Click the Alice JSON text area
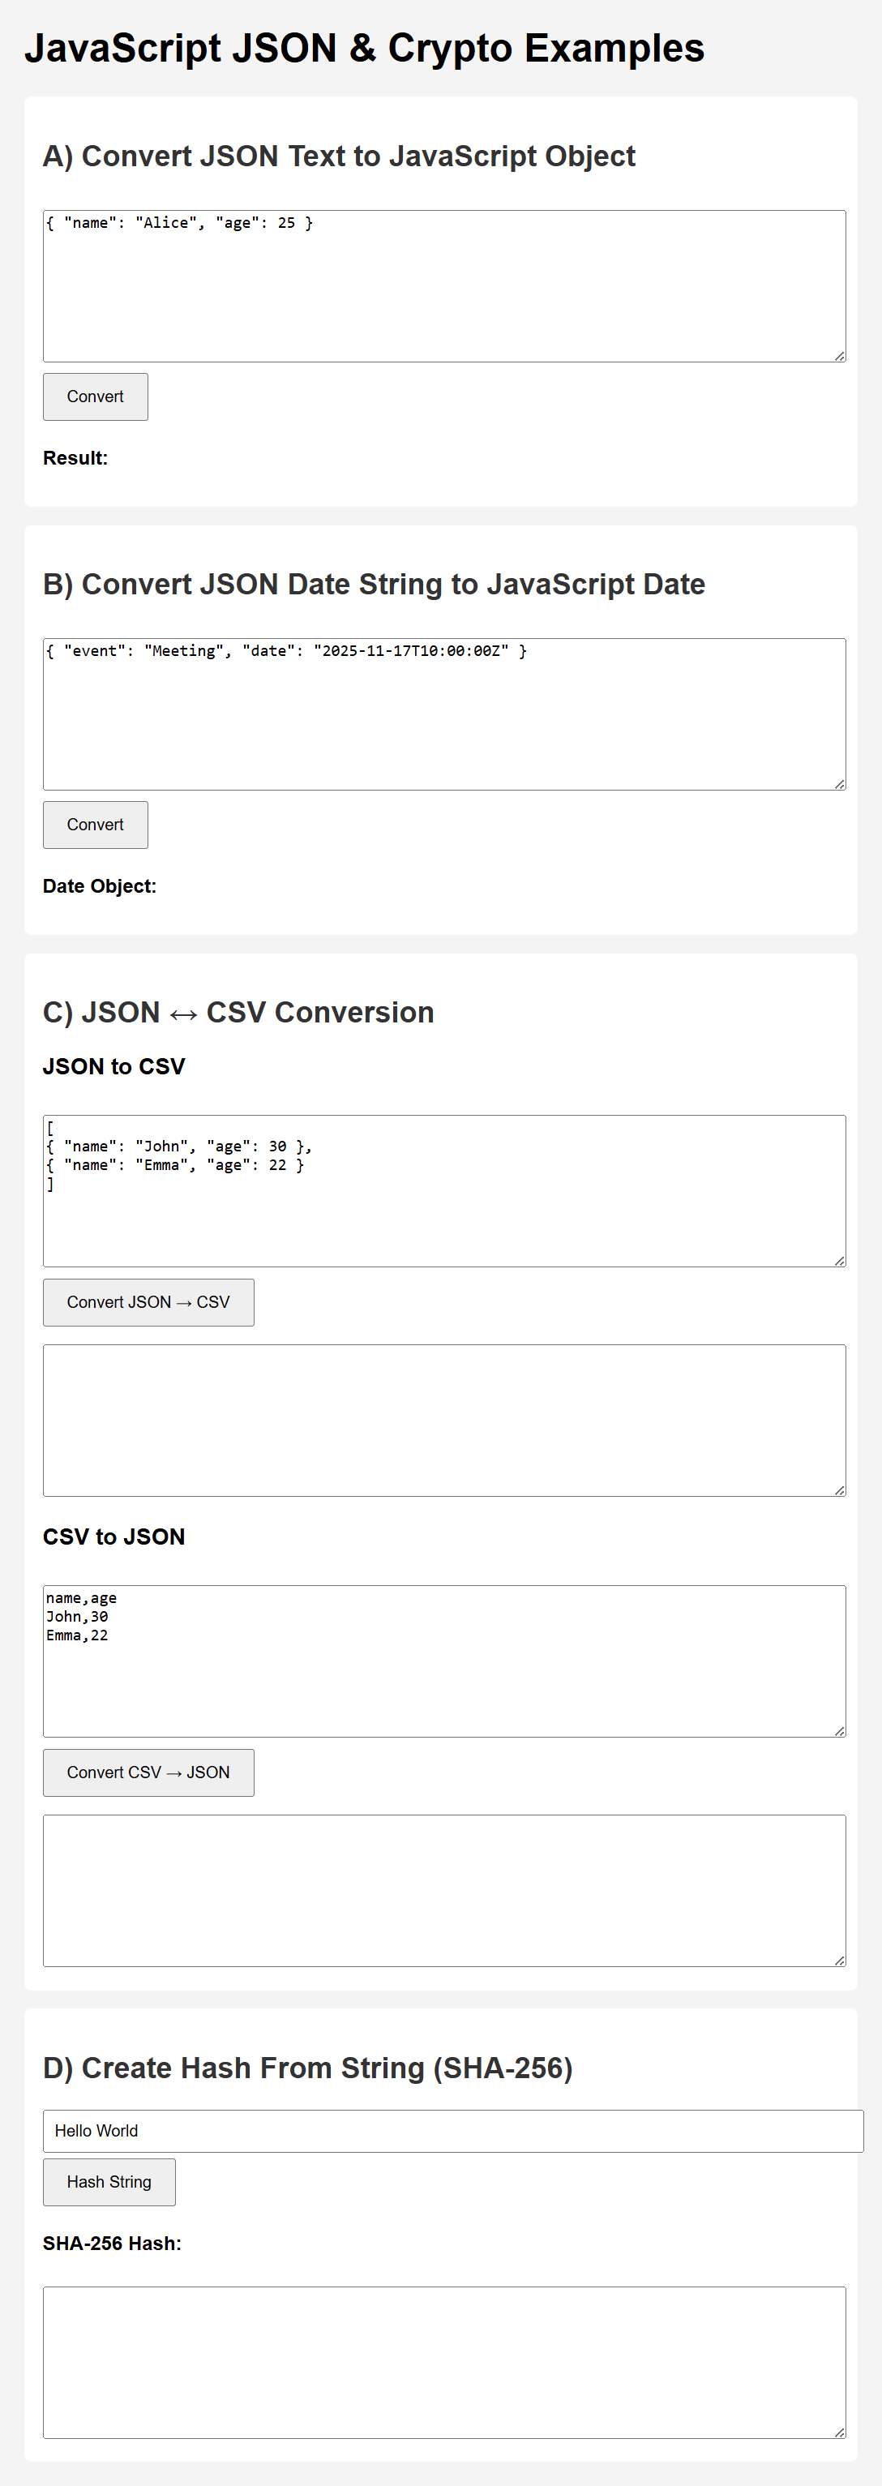The width and height of the screenshot is (882, 2486). point(444,286)
